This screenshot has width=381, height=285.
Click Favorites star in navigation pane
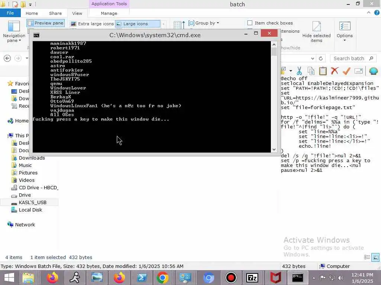tap(10, 83)
